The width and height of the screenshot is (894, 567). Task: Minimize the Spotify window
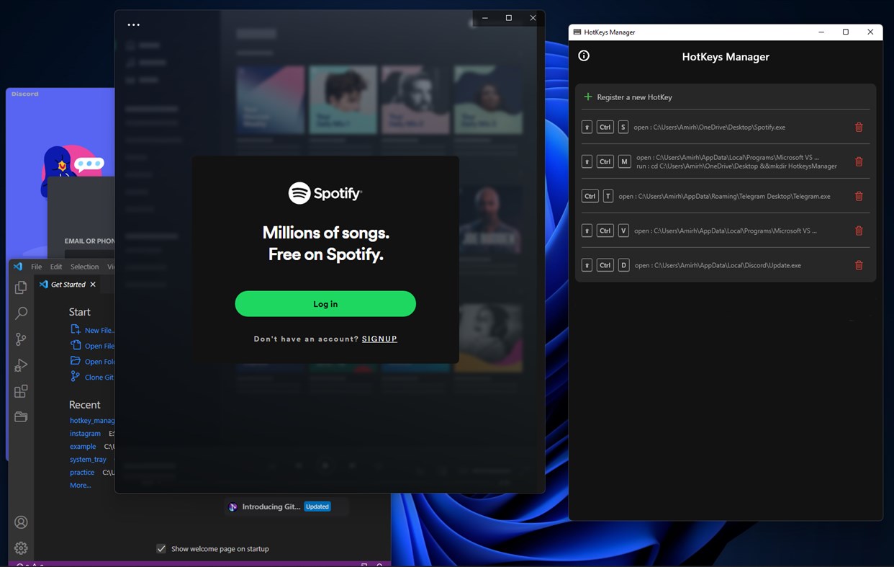[485, 18]
